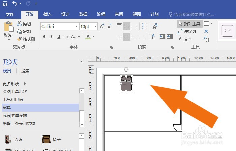Select the rectangle drawing tool icon

pos(206,24)
